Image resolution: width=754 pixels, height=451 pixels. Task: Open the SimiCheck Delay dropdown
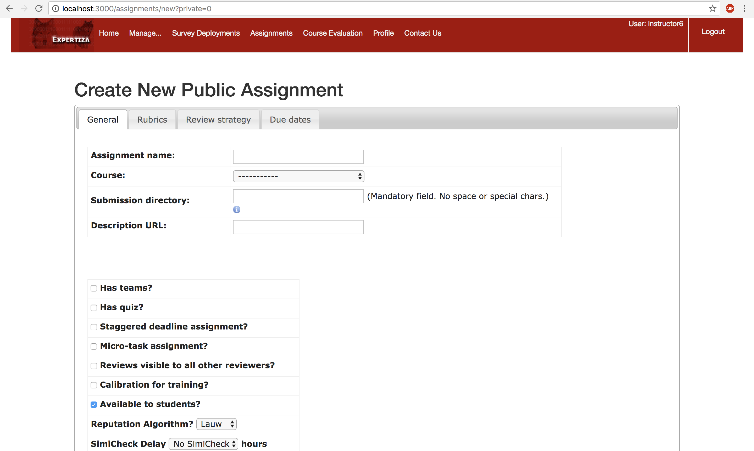pos(203,444)
